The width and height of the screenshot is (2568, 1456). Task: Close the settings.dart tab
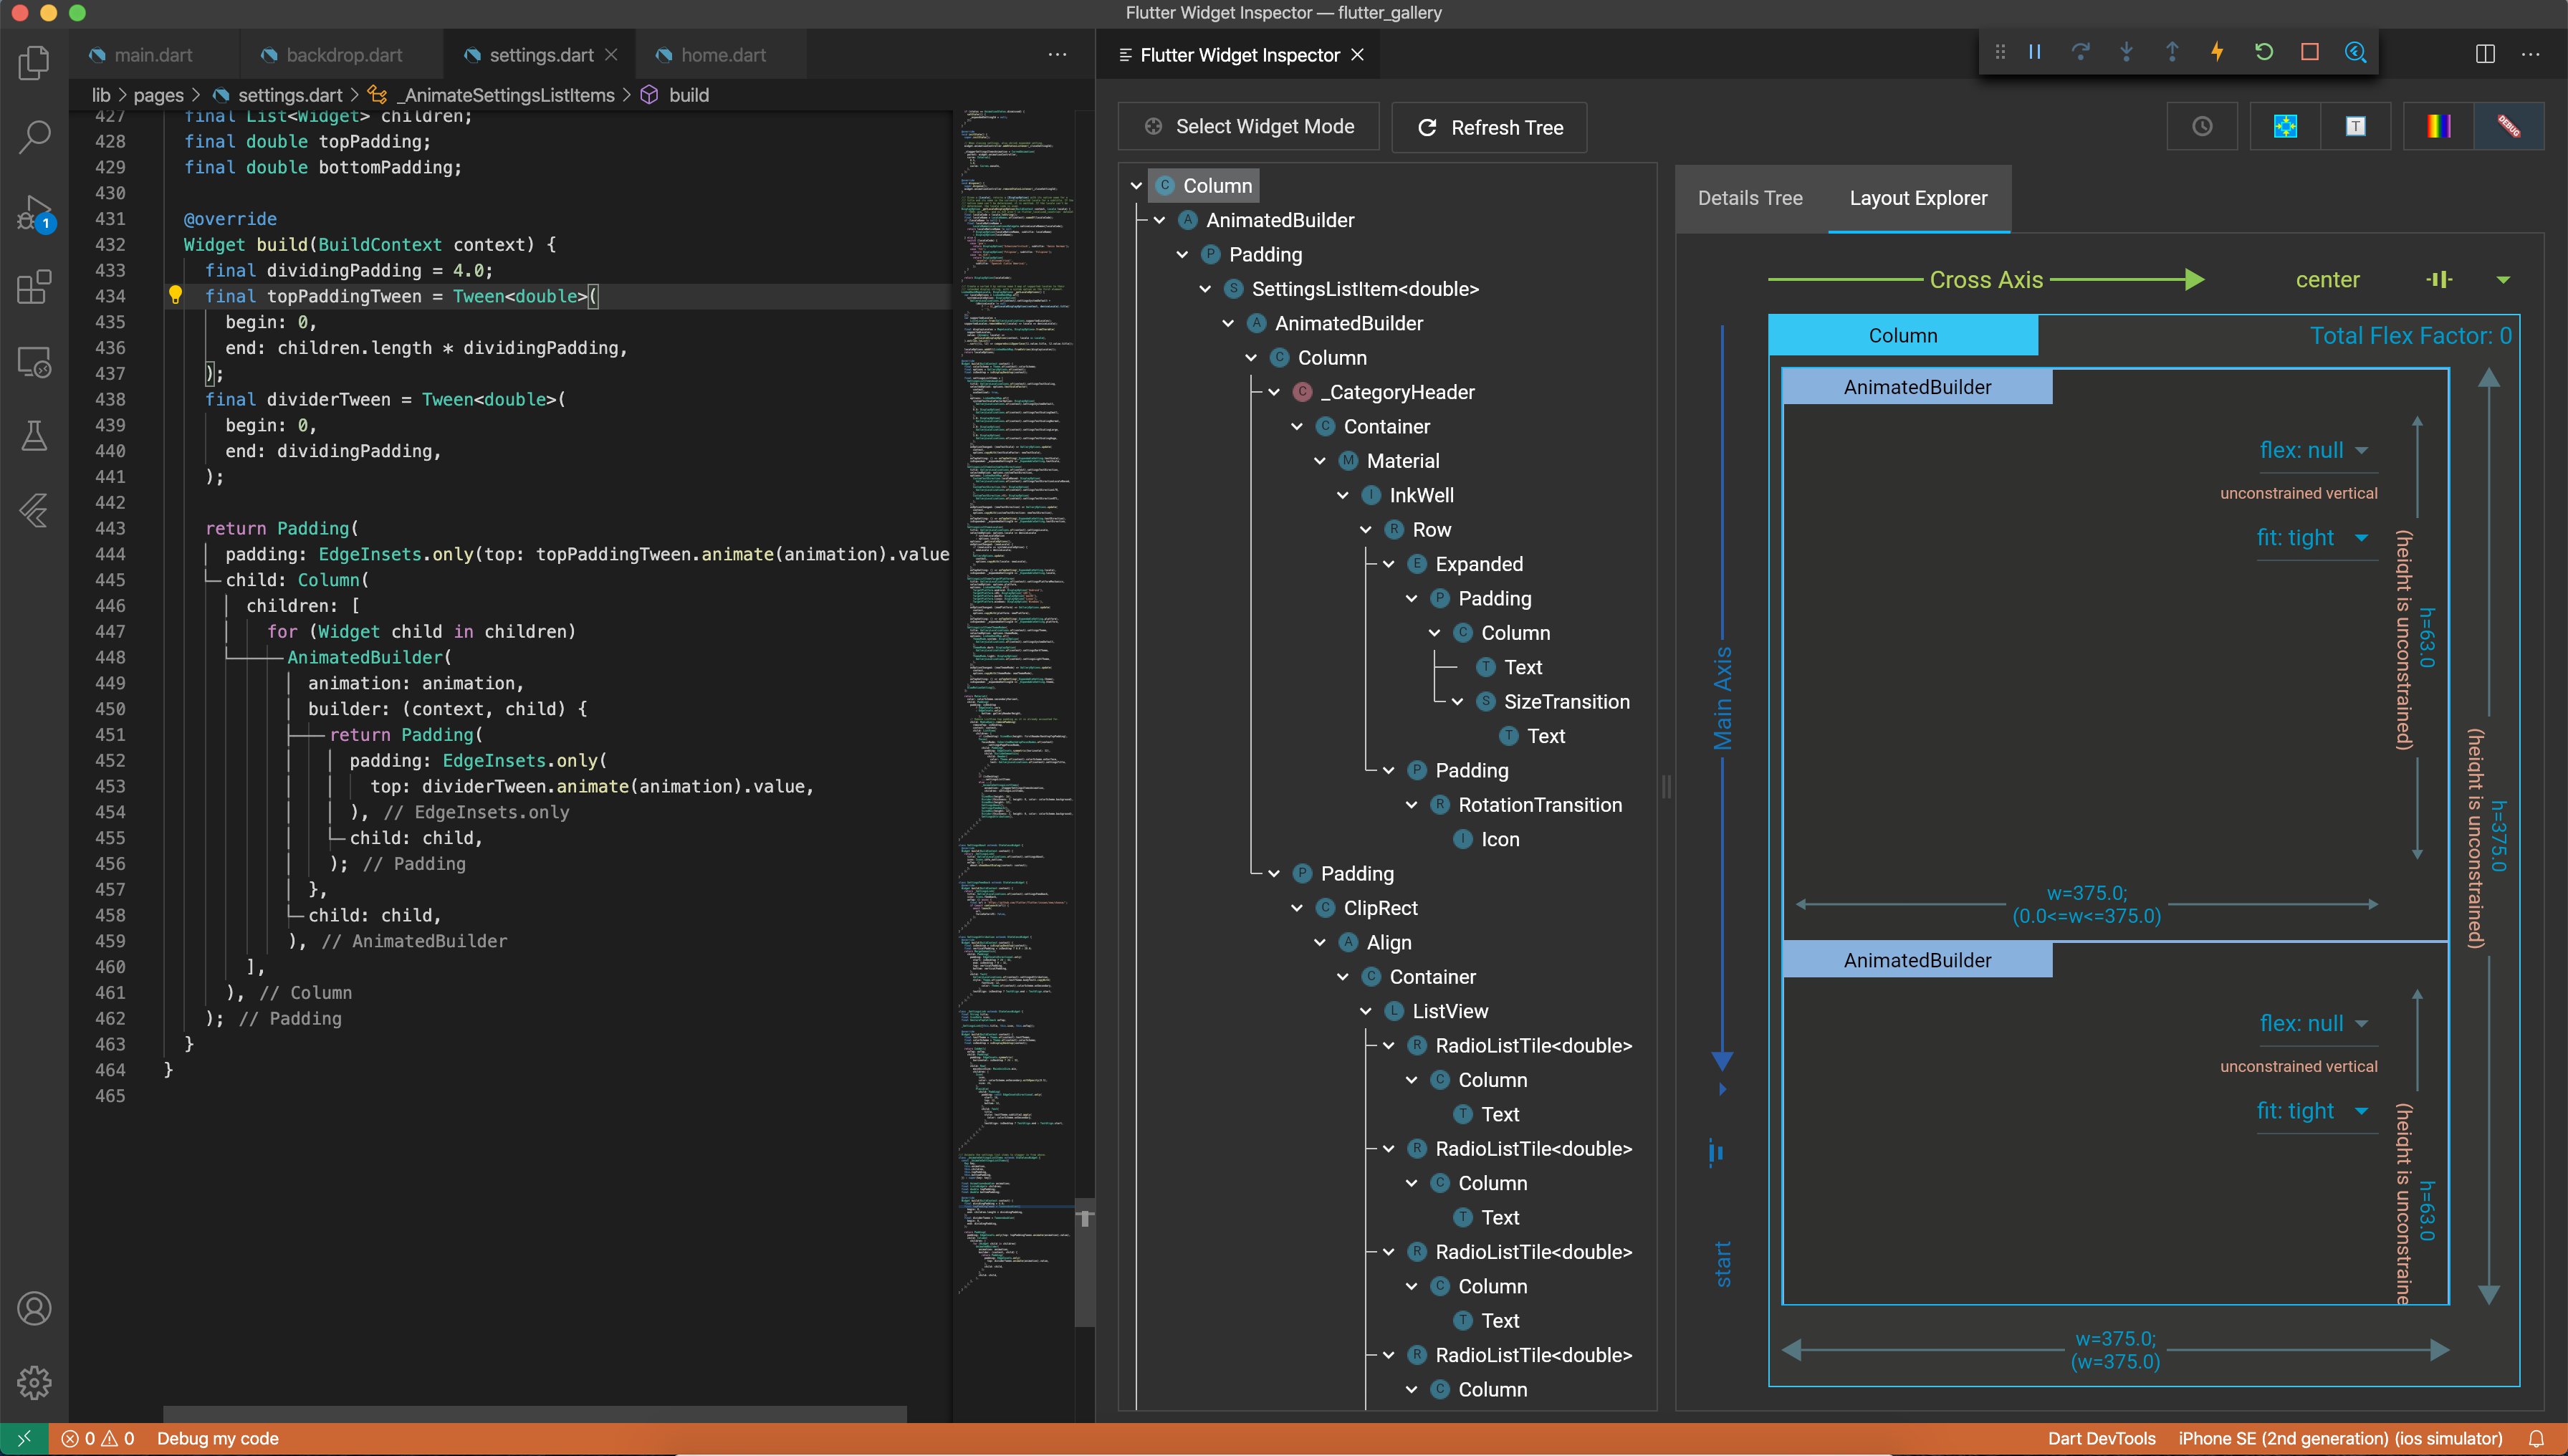pos(612,55)
